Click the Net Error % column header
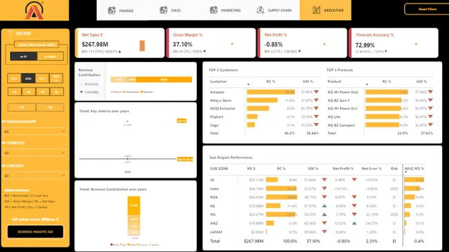The height and width of the screenshot is (252, 449). pos(371,169)
